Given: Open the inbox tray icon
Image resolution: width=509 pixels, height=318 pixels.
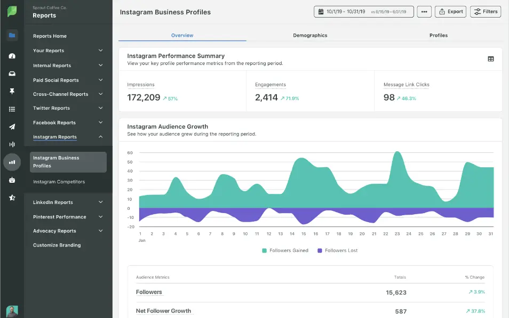Looking at the screenshot, I should [x=12, y=74].
